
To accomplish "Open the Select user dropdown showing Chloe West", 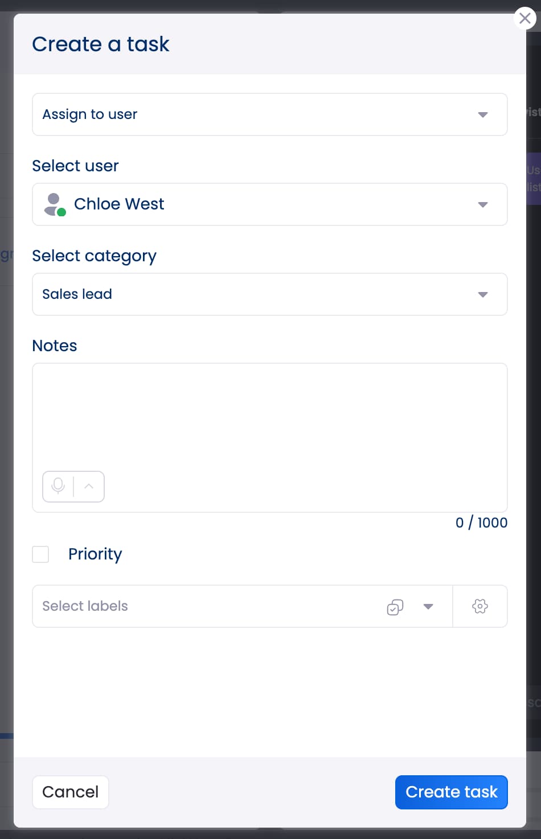I will click(x=269, y=204).
